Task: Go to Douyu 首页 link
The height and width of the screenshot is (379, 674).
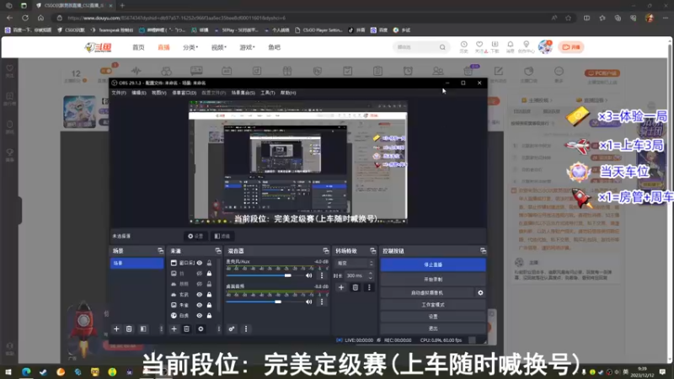Action: coord(138,47)
